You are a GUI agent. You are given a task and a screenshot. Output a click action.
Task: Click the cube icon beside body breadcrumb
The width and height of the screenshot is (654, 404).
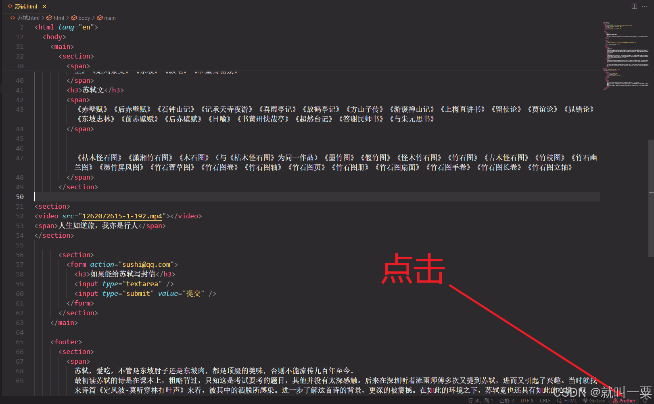coord(74,18)
